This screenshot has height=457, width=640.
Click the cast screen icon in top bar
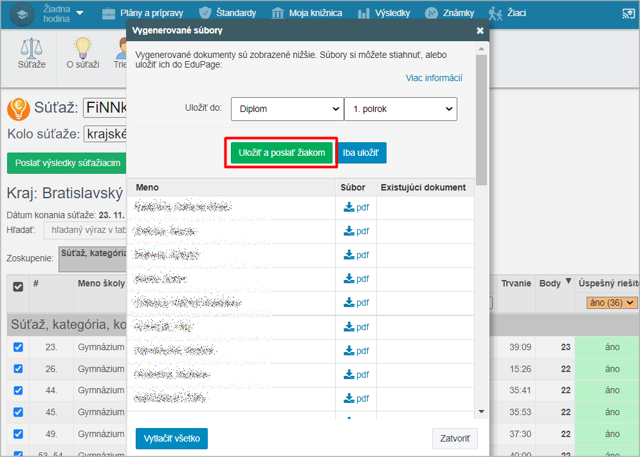click(628, 13)
